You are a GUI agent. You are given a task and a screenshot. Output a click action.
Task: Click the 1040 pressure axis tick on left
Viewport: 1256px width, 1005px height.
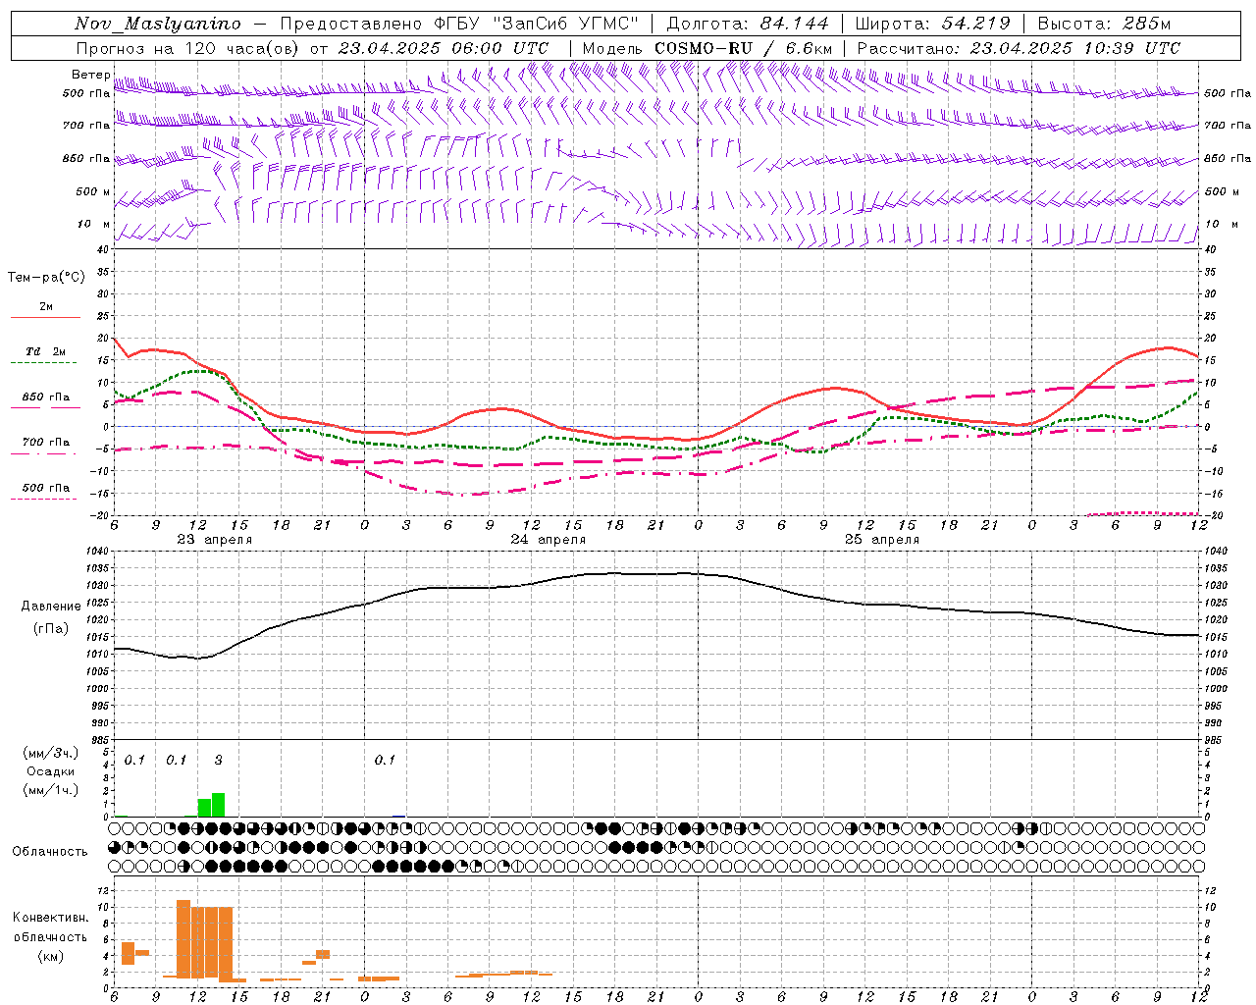(99, 552)
